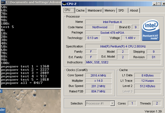Click the Cores value 1

tap(132, 103)
